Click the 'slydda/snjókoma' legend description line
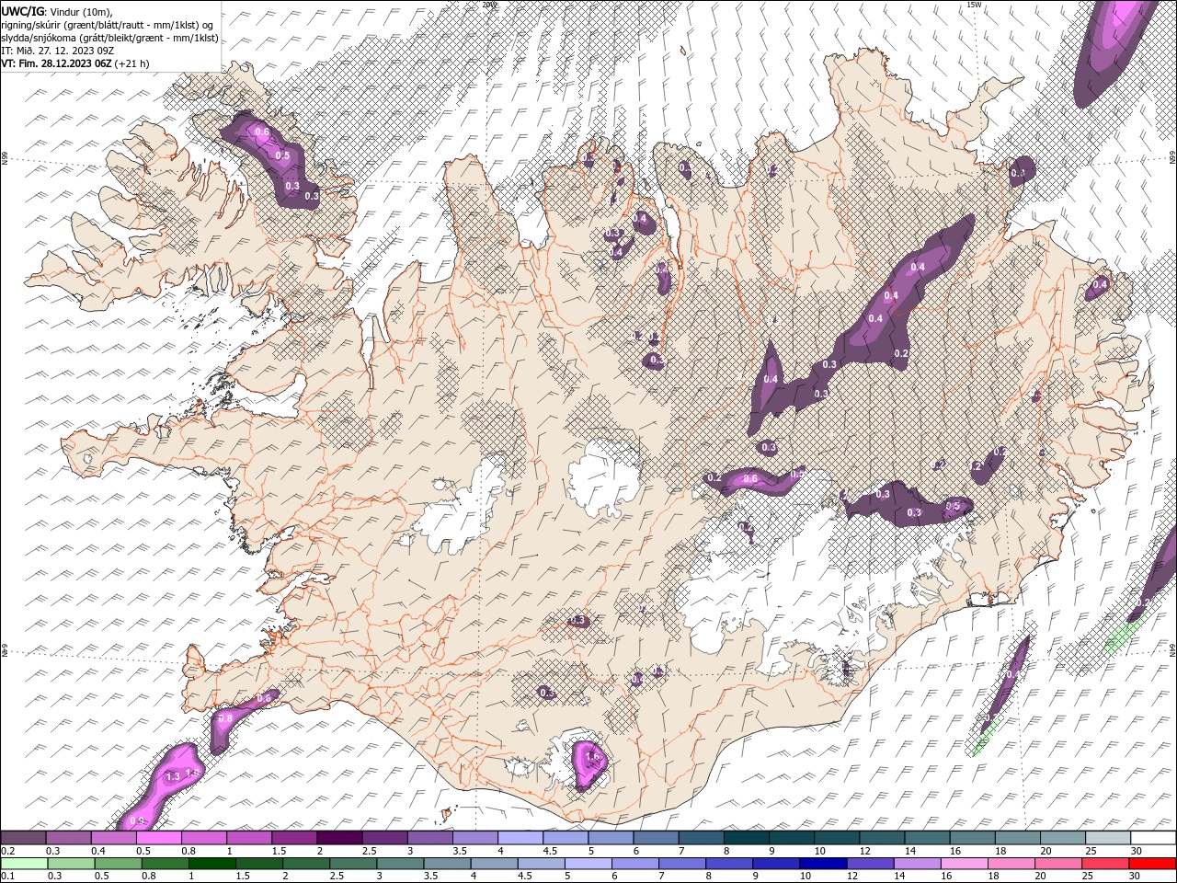This screenshot has width=1177, height=883. [x=109, y=38]
